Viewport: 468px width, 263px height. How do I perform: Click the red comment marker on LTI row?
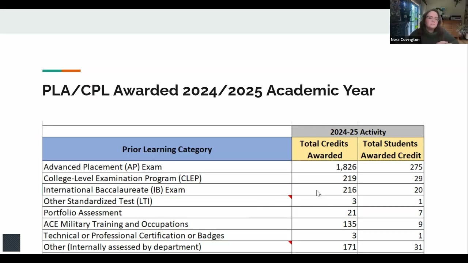click(x=290, y=197)
